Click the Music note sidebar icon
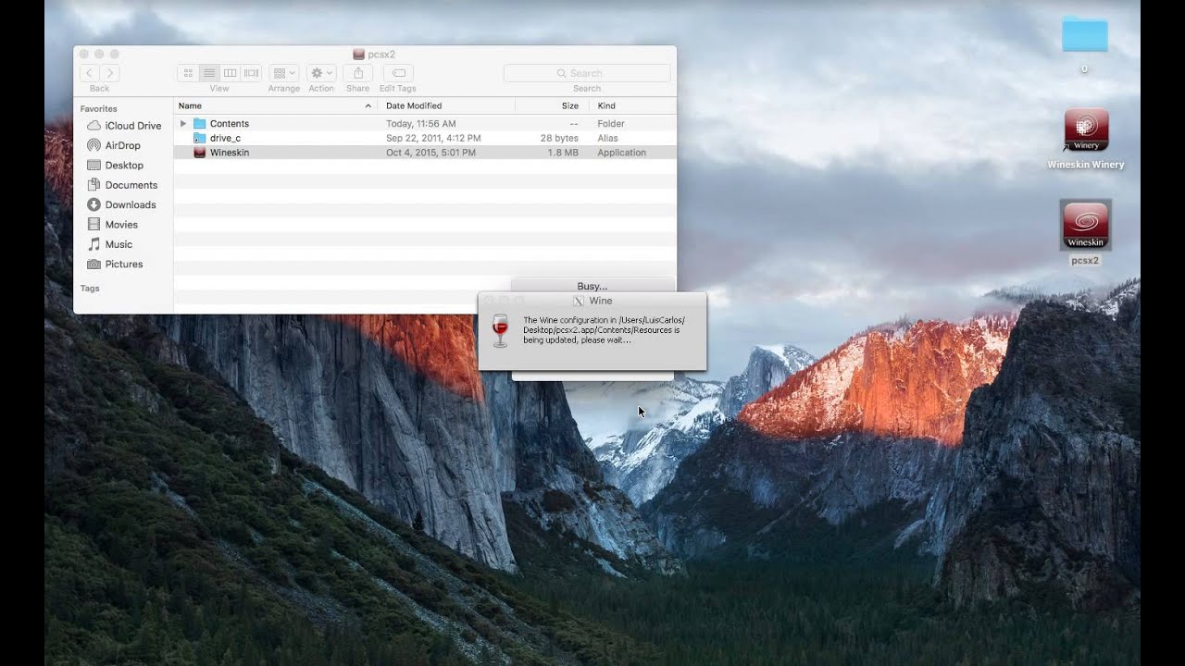This screenshot has width=1185, height=666. (94, 244)
